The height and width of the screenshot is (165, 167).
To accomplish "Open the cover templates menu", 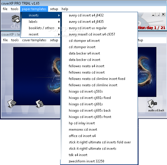I will point(34,40).
